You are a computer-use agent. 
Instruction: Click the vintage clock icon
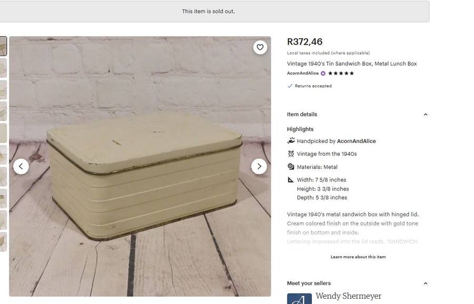coord(291,154)
